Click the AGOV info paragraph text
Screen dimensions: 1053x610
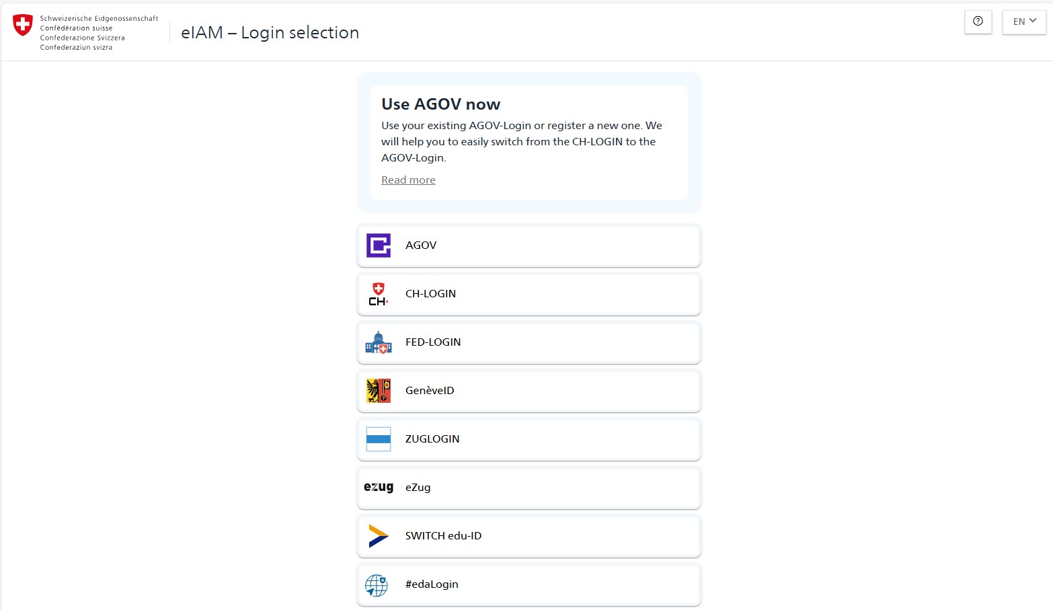(522, 141)
